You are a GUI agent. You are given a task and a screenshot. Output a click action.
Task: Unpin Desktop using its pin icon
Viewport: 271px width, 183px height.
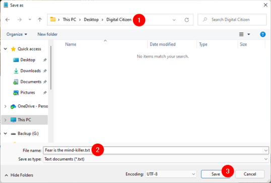click(45, 60)
